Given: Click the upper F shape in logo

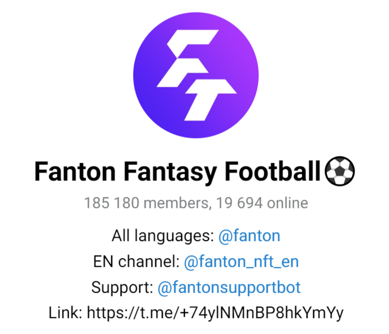Looking at the screenshot, I should (188, 58).
